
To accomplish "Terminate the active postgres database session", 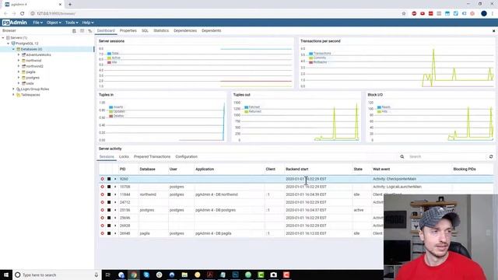I will tap(102, 210).
